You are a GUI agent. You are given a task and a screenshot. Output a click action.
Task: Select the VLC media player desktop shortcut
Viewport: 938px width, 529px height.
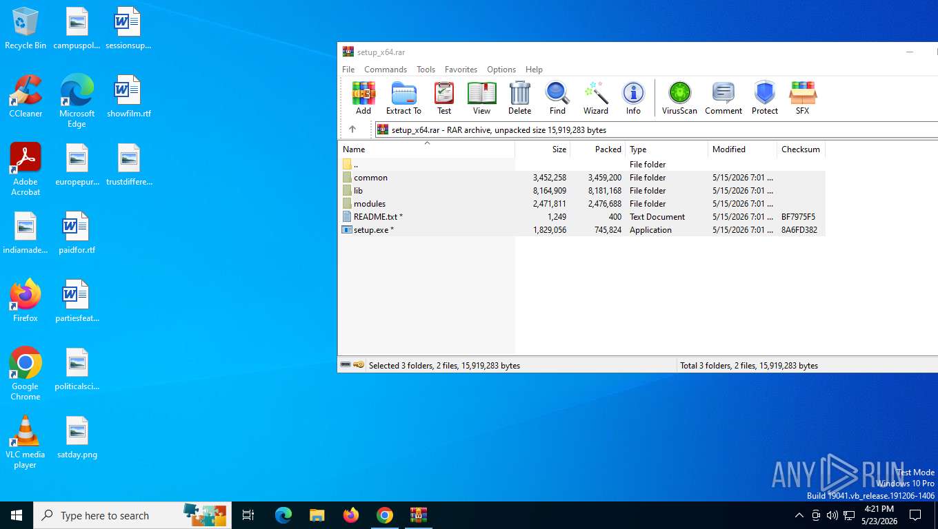(26, 442)
